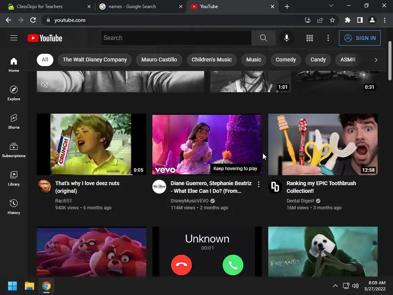This screenshot has width=393, height=295.
Task: Select the Candy chip
Action: coord(318,60)
